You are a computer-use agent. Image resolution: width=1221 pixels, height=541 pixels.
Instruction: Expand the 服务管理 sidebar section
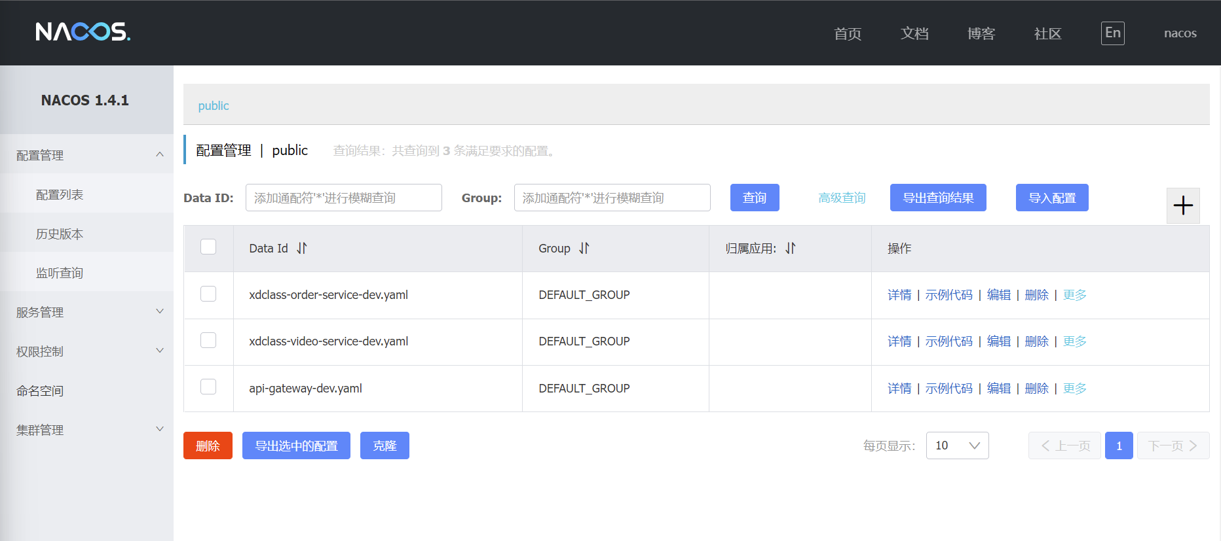[86, 312]
